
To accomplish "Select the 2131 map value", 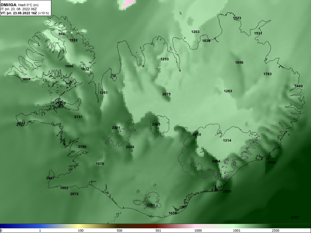I will pyautogui.click(x=78, y=117).
